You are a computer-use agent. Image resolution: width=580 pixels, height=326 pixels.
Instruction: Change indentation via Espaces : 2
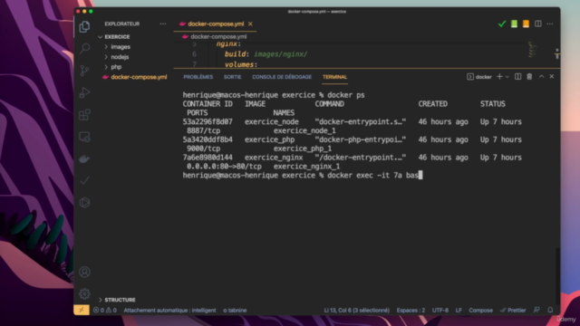click(411, 310)
